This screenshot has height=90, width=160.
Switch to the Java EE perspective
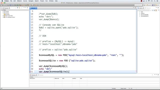pyautogui.click(x=149, y=5)
